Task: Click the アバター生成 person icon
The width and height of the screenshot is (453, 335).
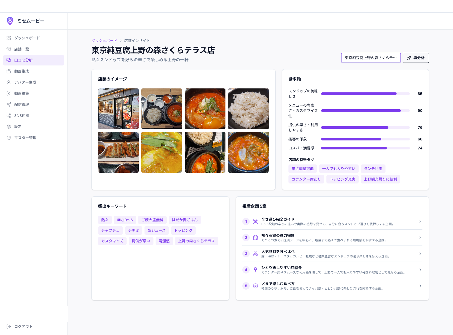Action: (x=9, y=82)
